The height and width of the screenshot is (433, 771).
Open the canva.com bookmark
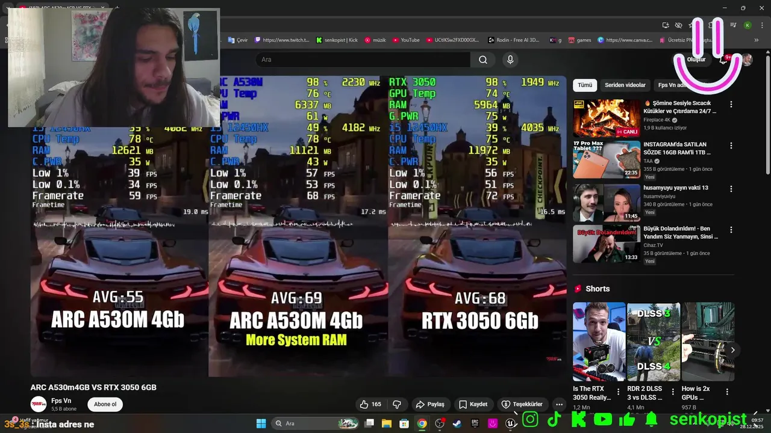pos(625,40)
